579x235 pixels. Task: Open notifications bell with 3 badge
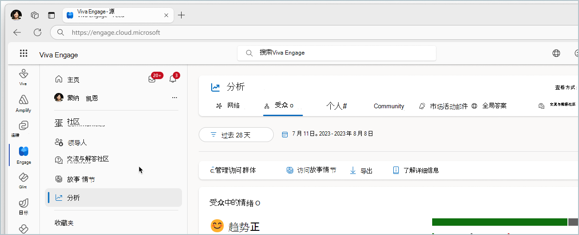[x=173, y=79]
